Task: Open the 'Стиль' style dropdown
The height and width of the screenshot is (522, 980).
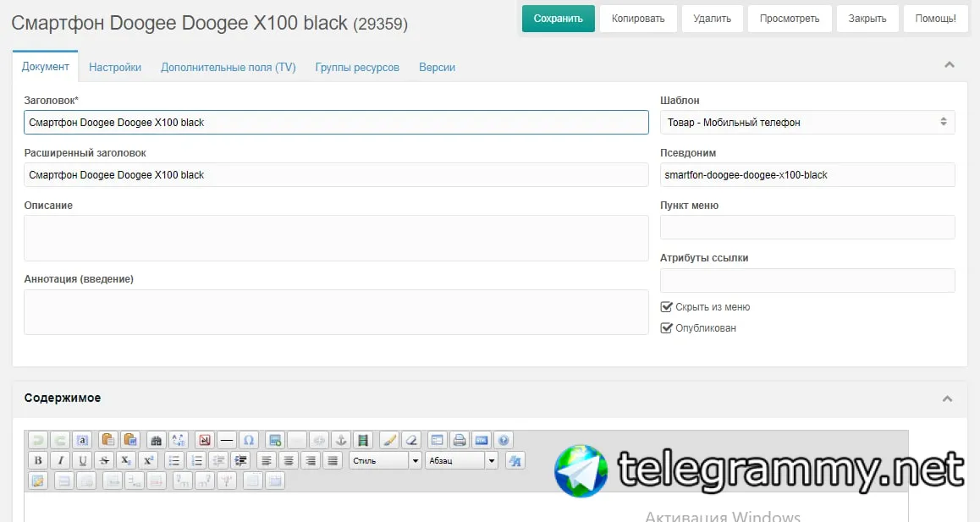Action: (x=386, y=461)
